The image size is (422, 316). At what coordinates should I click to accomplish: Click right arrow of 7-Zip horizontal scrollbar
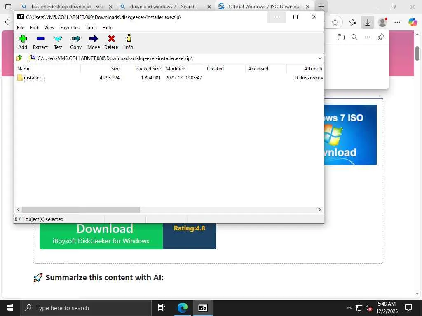click(319, 209)
